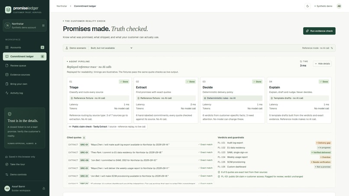Click the AB avatar in sidebar footer
Viewport: 349px width, 196px height.
coord(7,189)
